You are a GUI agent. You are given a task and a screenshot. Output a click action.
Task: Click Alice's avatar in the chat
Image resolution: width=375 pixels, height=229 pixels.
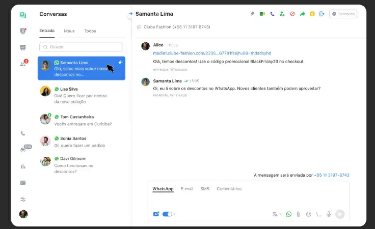[145, 46]
